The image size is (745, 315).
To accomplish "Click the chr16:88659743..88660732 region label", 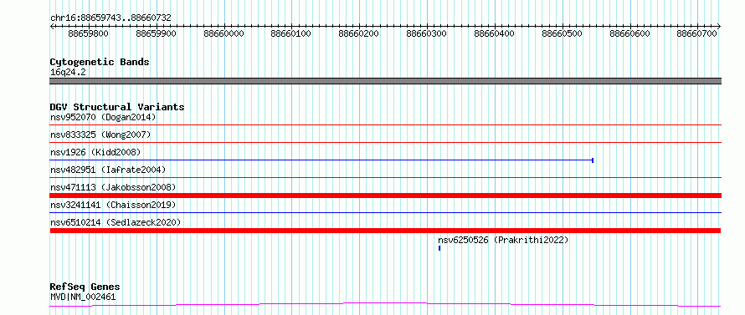I will click(110, 18).
